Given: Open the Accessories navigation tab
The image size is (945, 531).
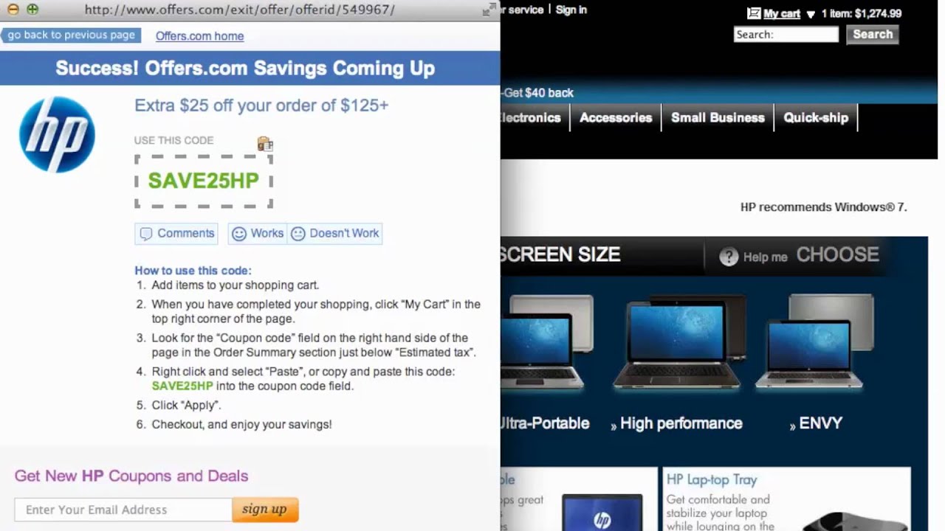Looking at the screenshot, I should [616, 118].
